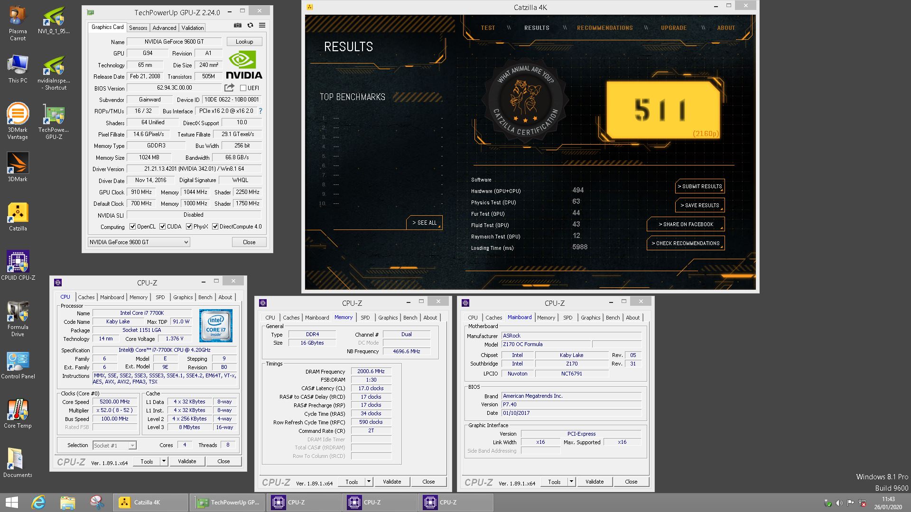
Task: Open the GPU selection dropdown in GPU-Z
Action: pyautogui.click(x=139, y=242)
